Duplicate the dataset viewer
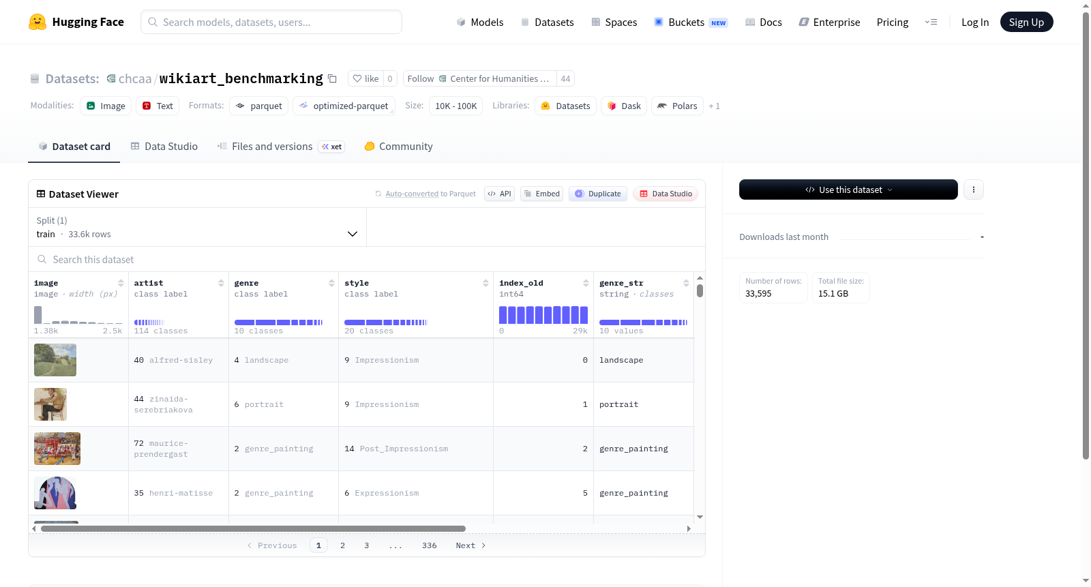 [x=597, y=194]
